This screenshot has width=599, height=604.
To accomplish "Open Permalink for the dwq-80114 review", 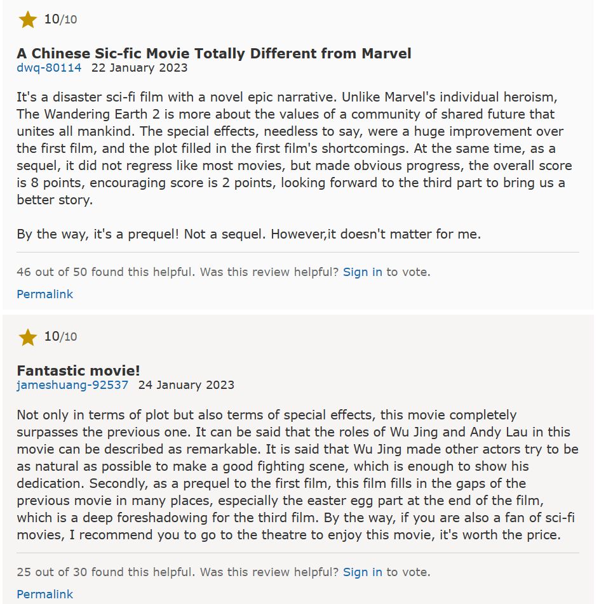I will (x=44, y=294).
